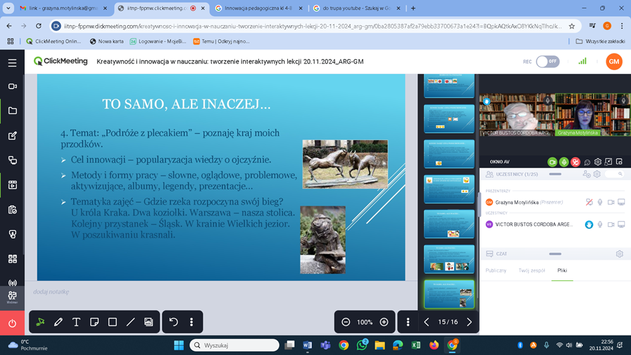Click the Wyszukaj taskbar search box

(234, 345)
